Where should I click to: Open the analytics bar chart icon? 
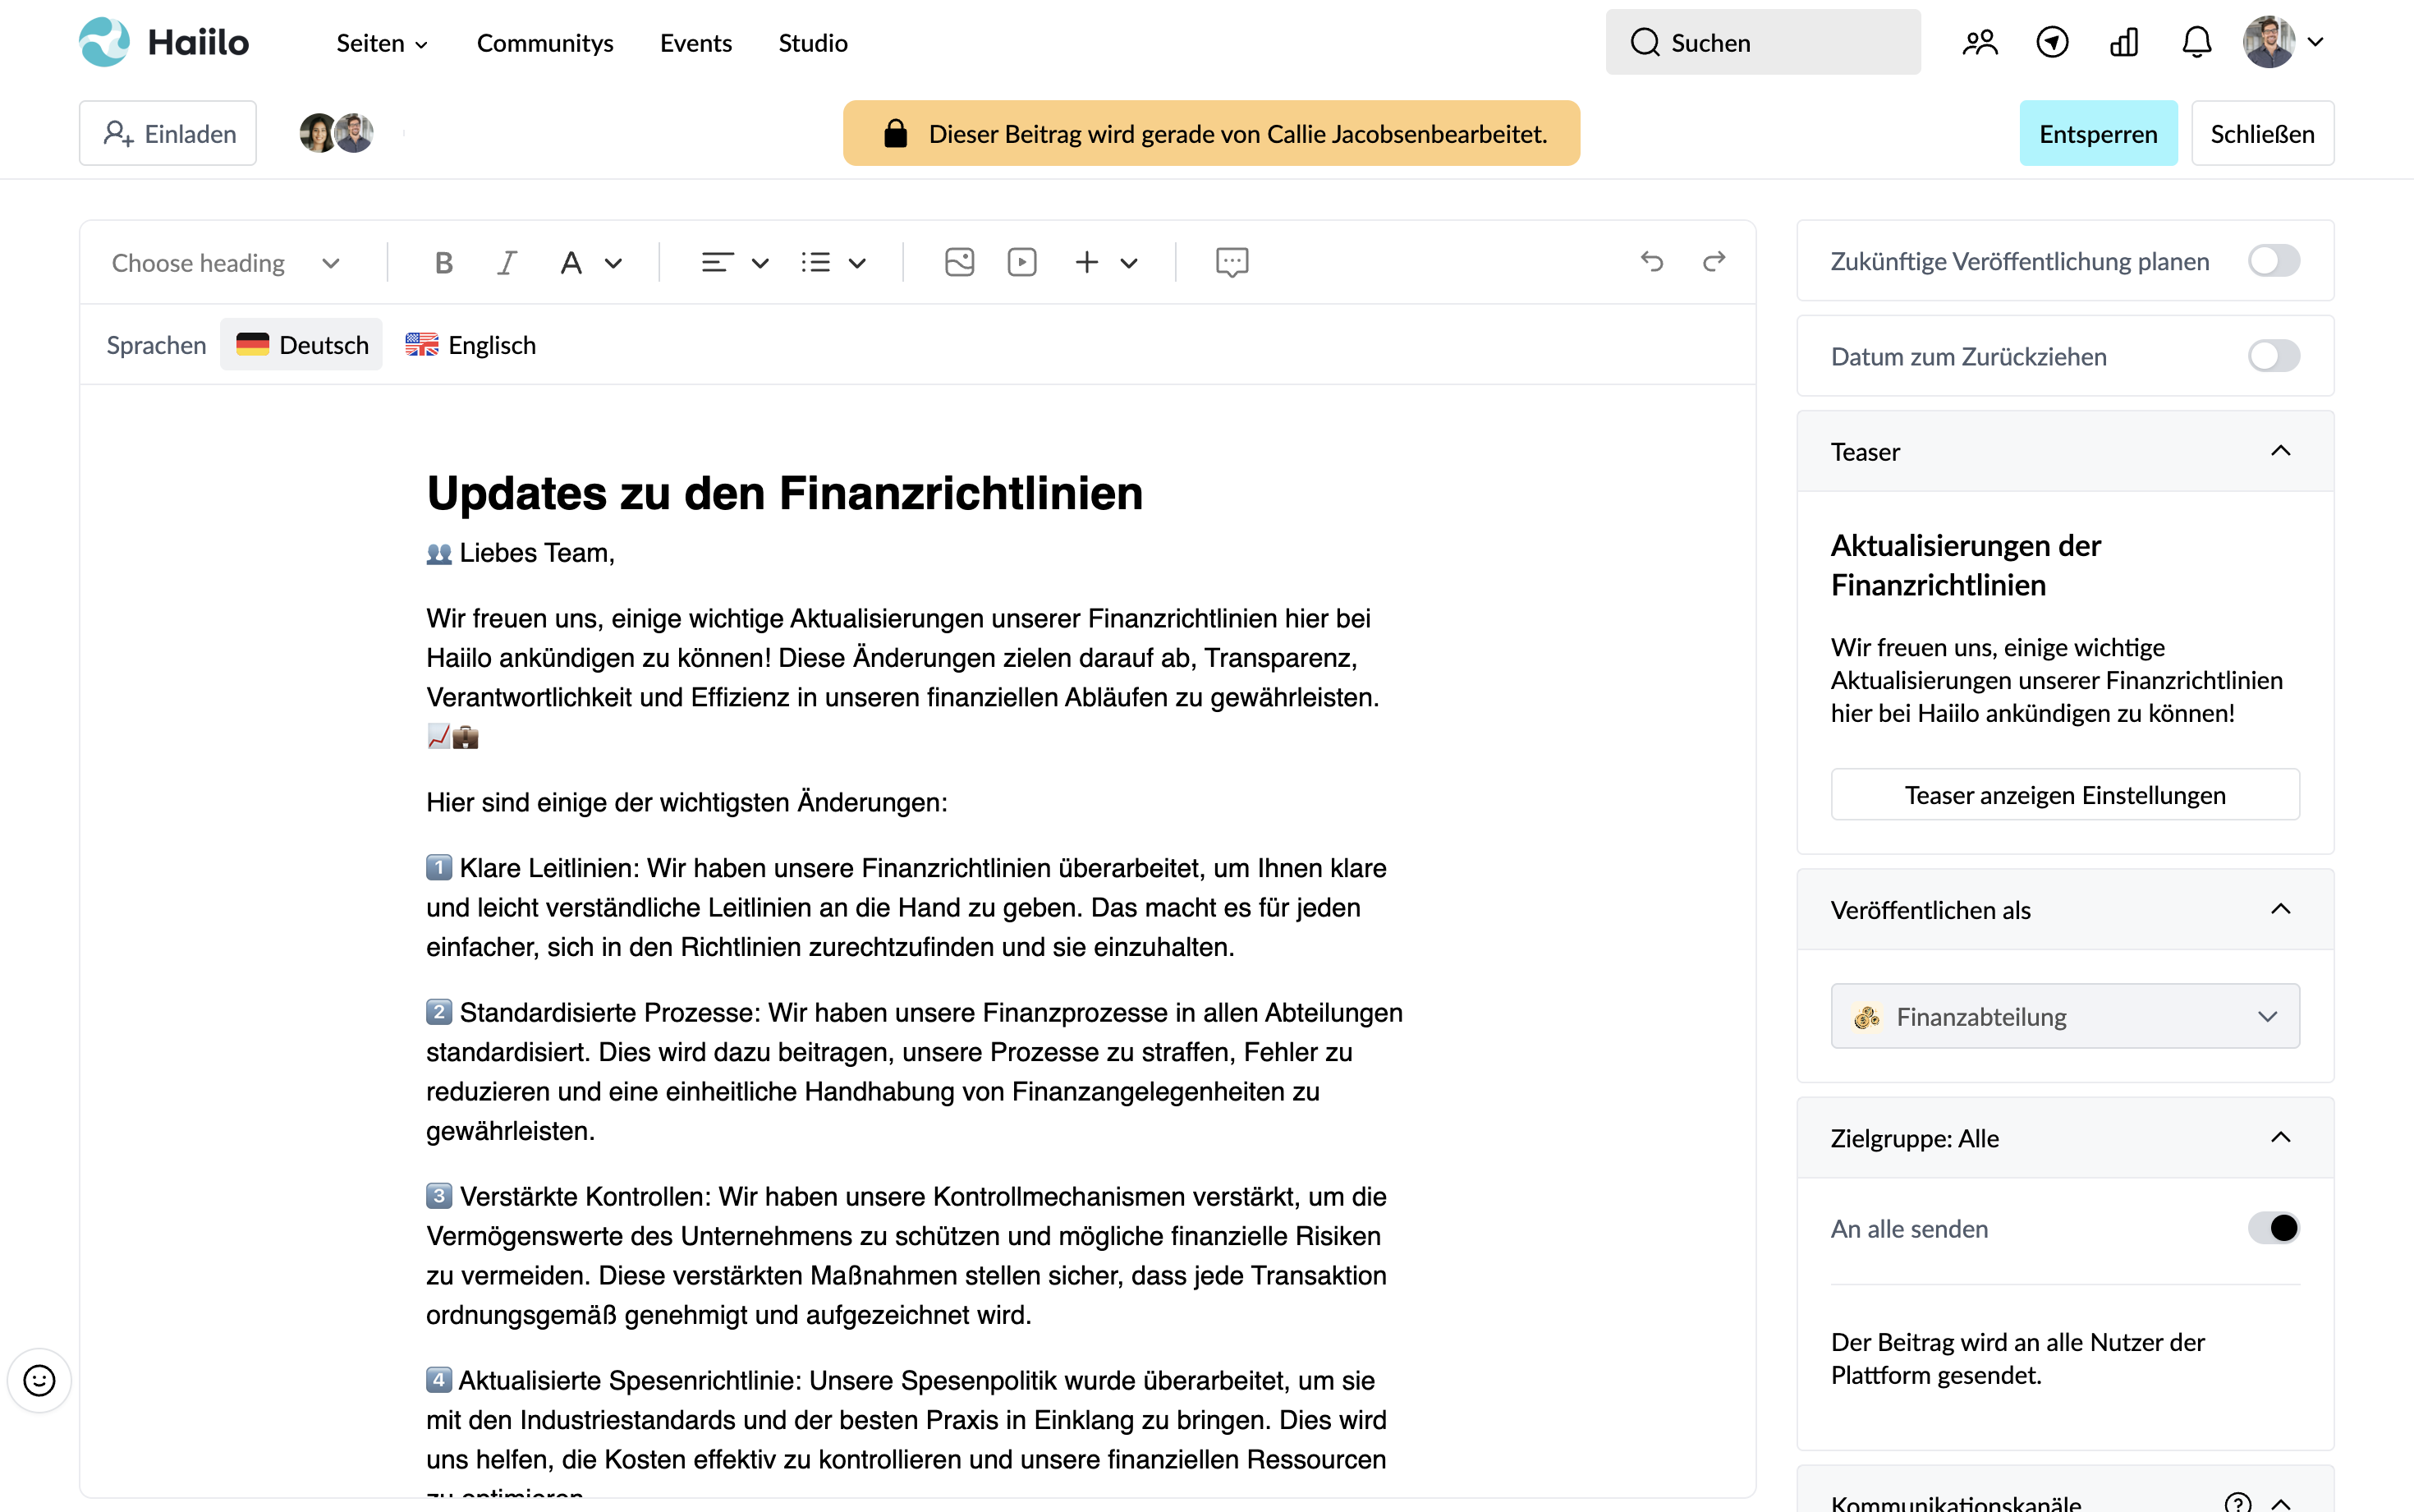(2124, 42)
